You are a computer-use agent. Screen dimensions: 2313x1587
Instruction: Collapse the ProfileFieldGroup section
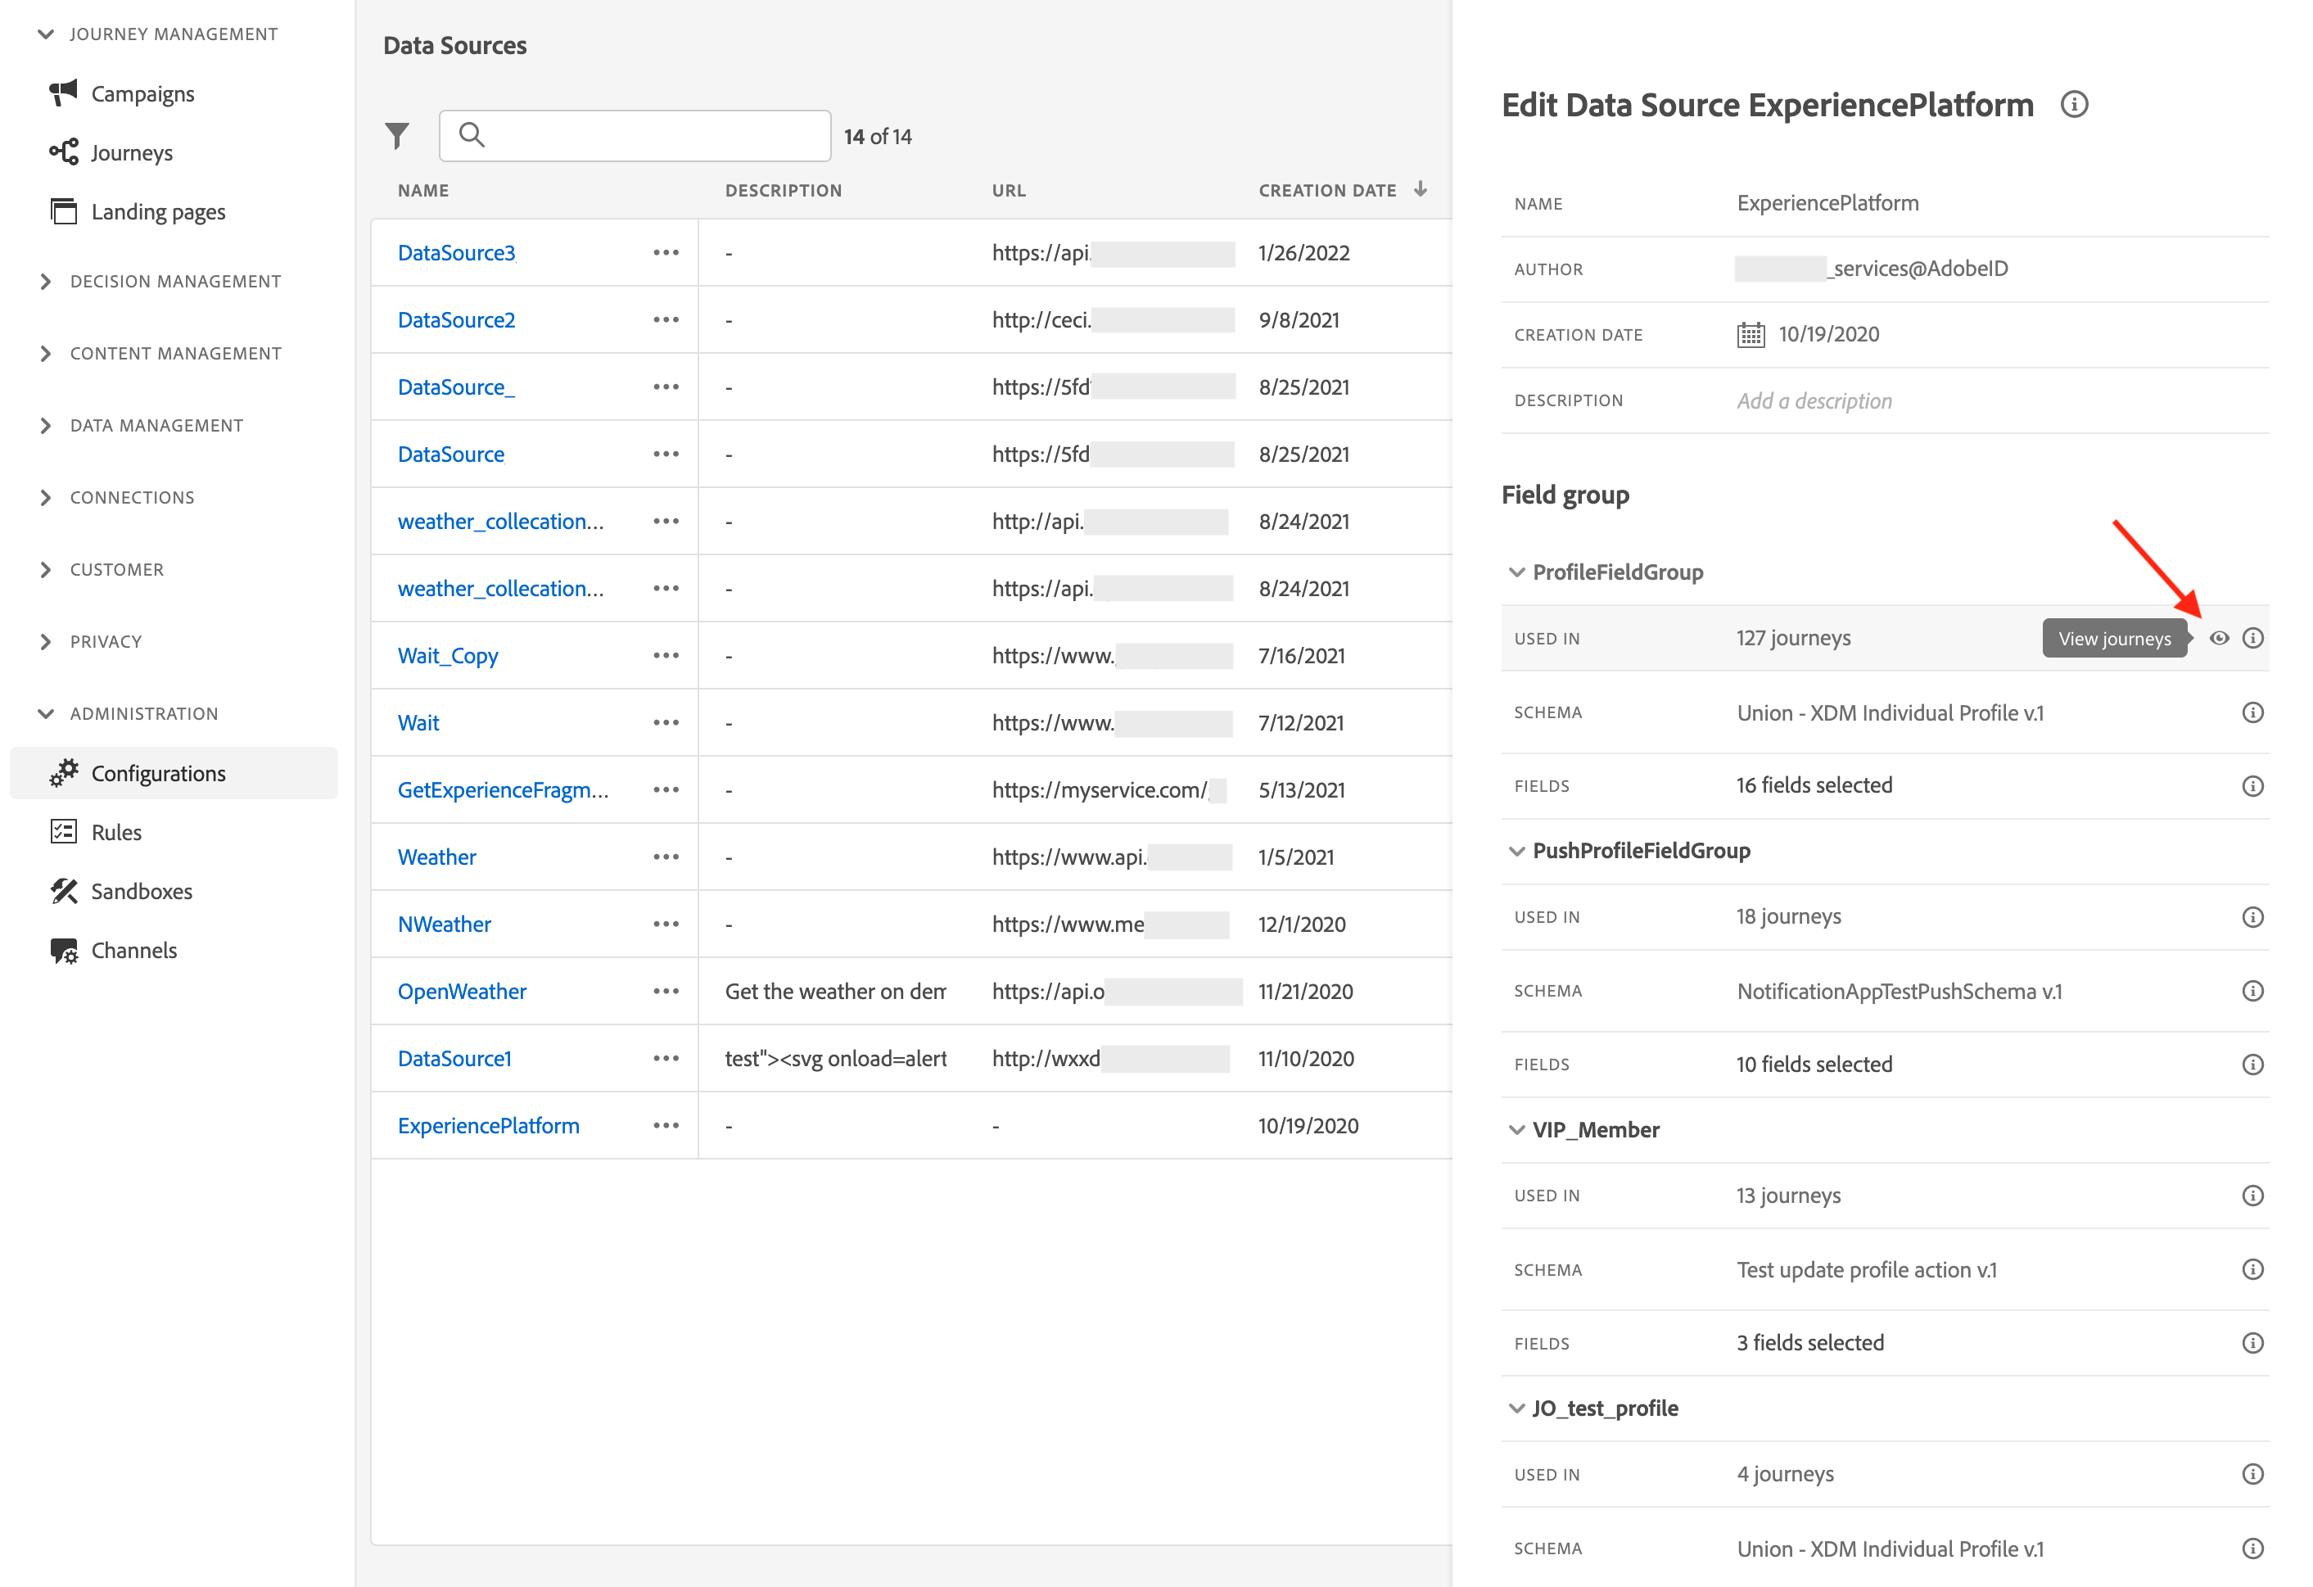click(x=1516, y=572)
